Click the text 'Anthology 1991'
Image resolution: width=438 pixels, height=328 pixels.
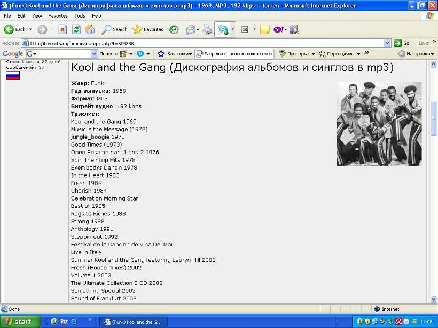tap(92, 229)
